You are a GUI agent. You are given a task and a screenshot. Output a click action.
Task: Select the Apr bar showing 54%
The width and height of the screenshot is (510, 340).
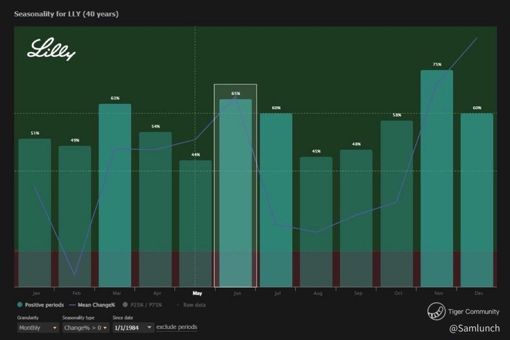click(x=155, y=209)
